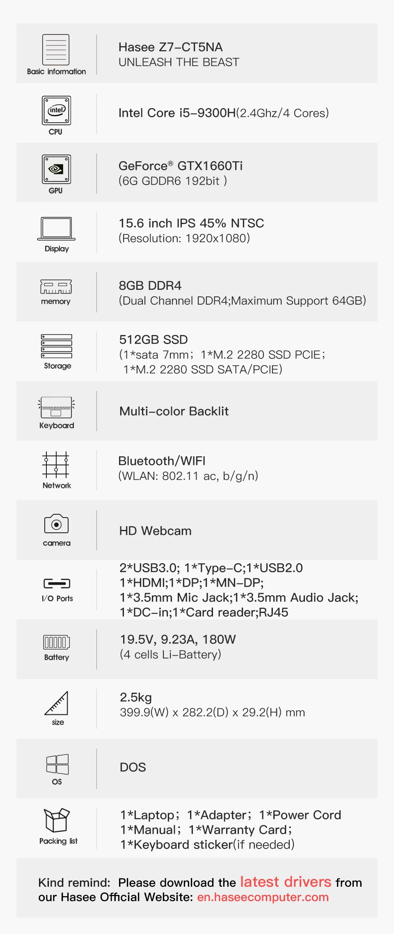Click the Battery cells icon

click(57, 642)
